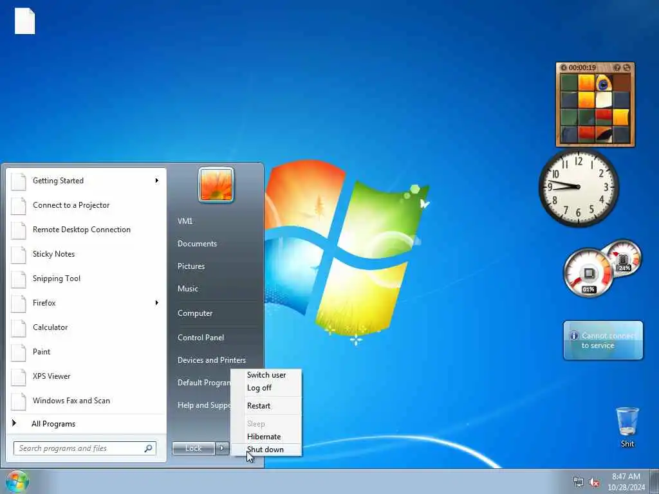659x494 pixels.
Task: Click the analog clock gadget
Action: point(579,187)
